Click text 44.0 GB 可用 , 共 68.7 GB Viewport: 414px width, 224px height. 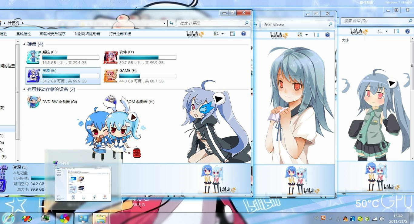[142, 81]
